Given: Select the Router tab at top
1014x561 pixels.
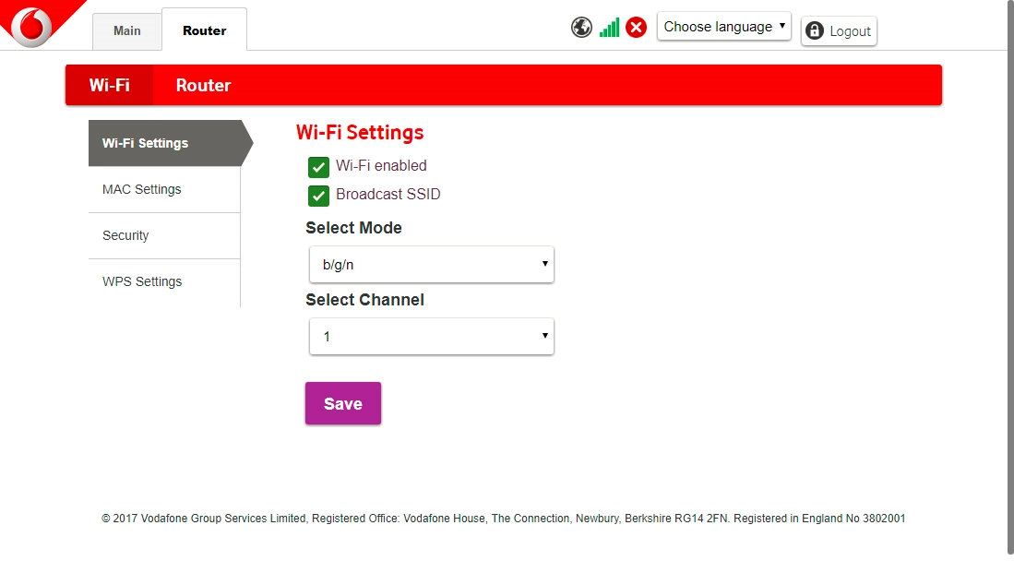Looking at the screenshot, I should [x=204, y=30].
